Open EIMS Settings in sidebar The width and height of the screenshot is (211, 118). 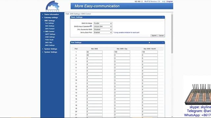click(50, 37)
